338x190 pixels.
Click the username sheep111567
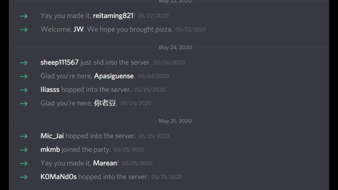pyautogui.click(x=60, y=63)
